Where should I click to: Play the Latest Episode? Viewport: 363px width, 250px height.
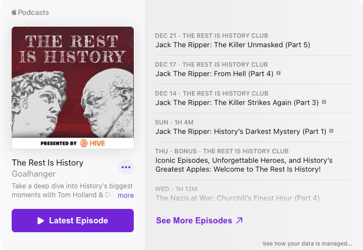click(x=73, y=221)
